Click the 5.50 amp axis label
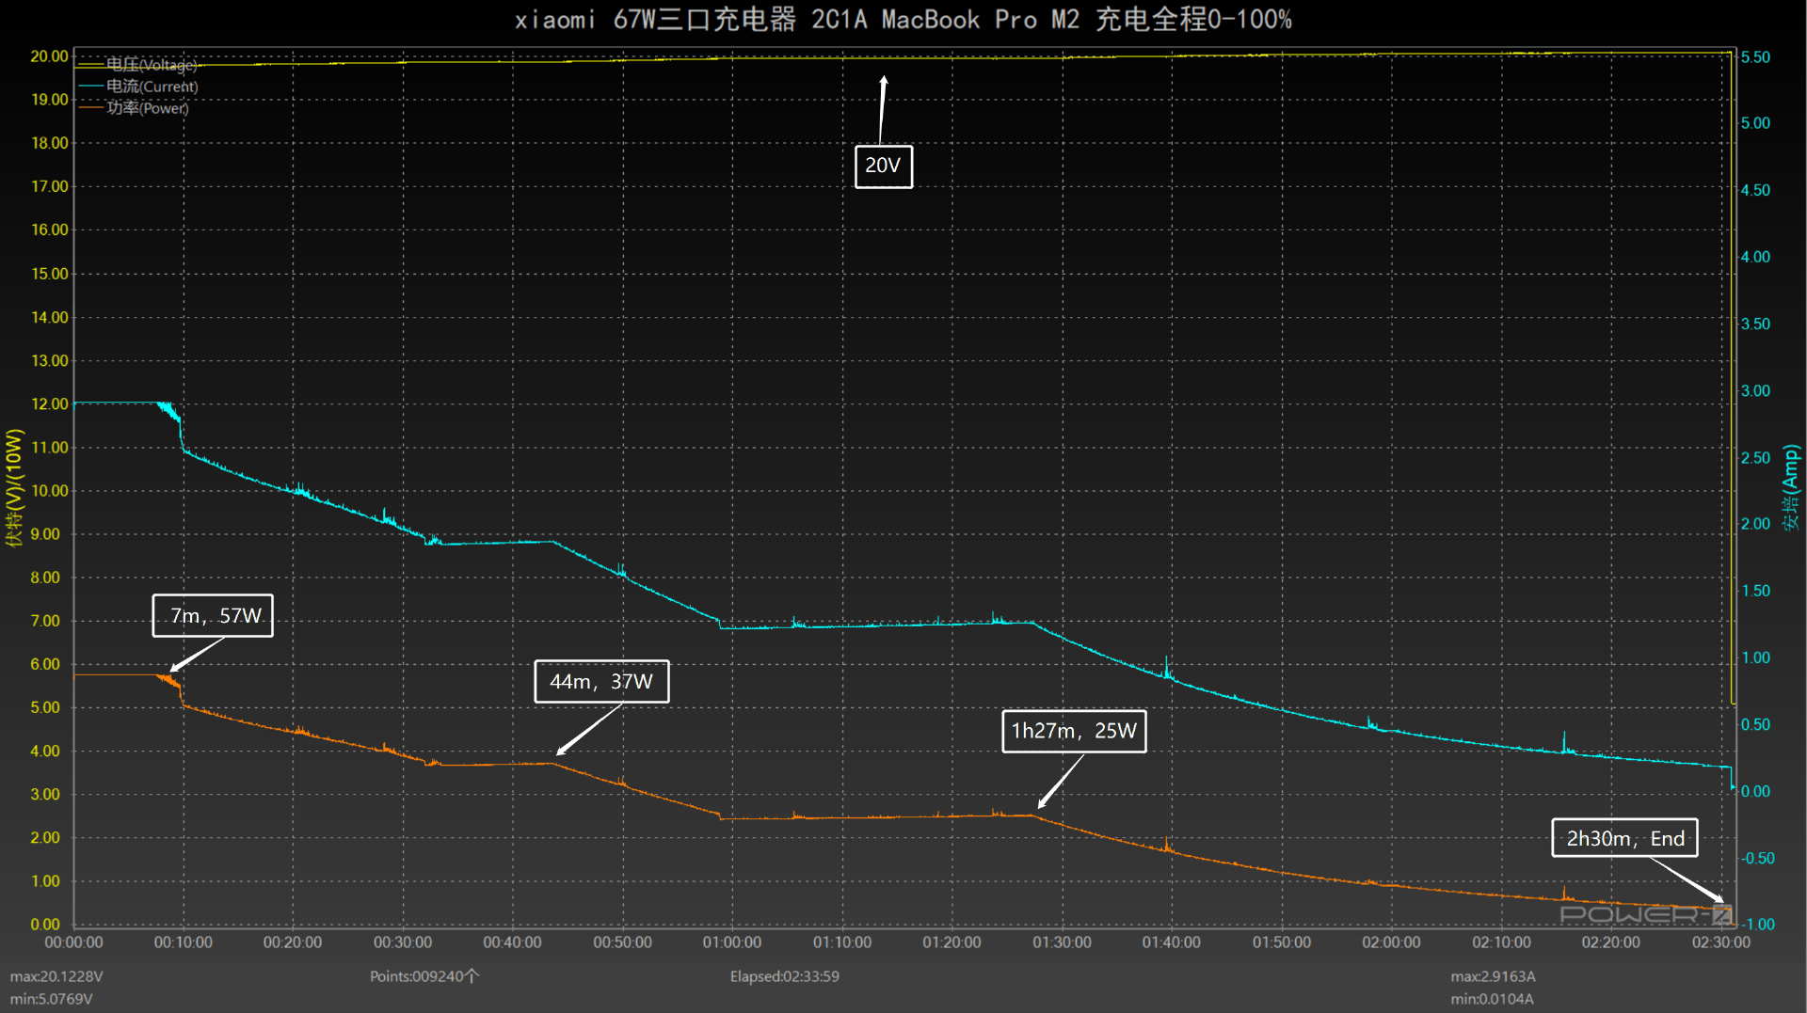 tap(1755, 57)
